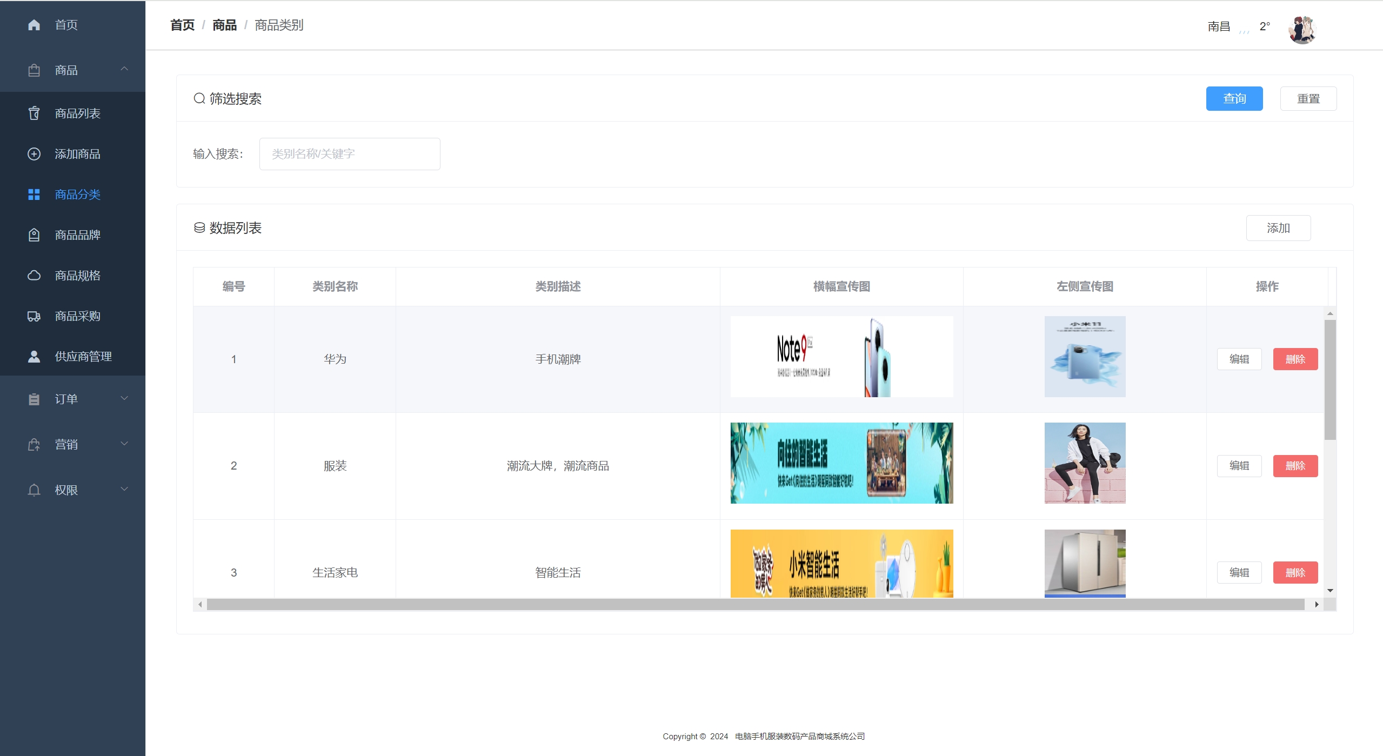This screenshot has height=756, width=1383.
Task: Click the 商品列表 shopping bag icon
Action: pyautogui.click(x=34, y=113)
